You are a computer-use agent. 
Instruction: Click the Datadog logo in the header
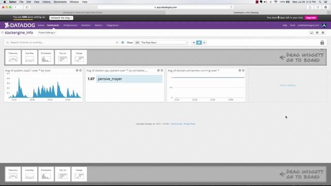point(20,25)
